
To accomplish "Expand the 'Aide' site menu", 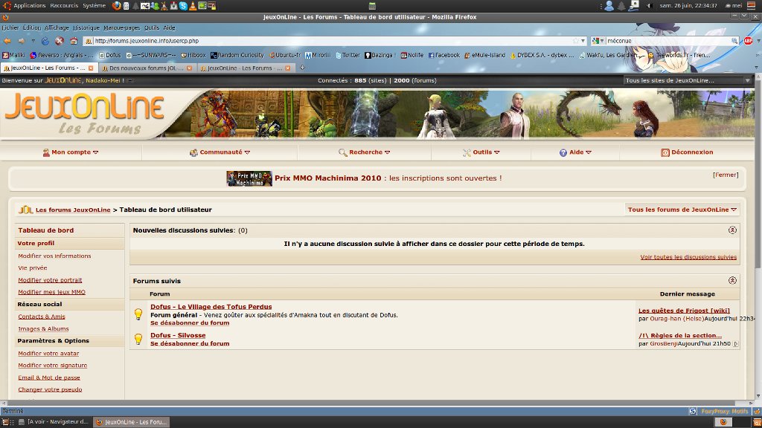I will [575, 152].
